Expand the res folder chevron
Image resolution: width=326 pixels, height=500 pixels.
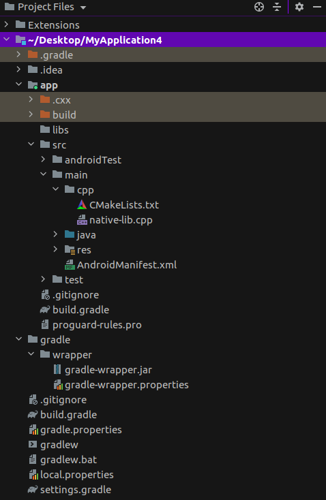(55, 249)
